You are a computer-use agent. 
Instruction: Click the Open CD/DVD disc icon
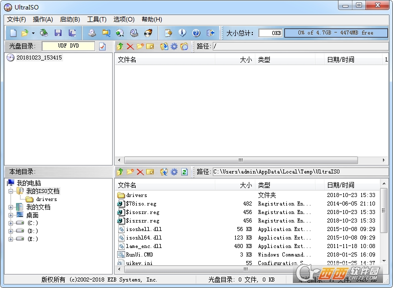(x=44, y=33)
